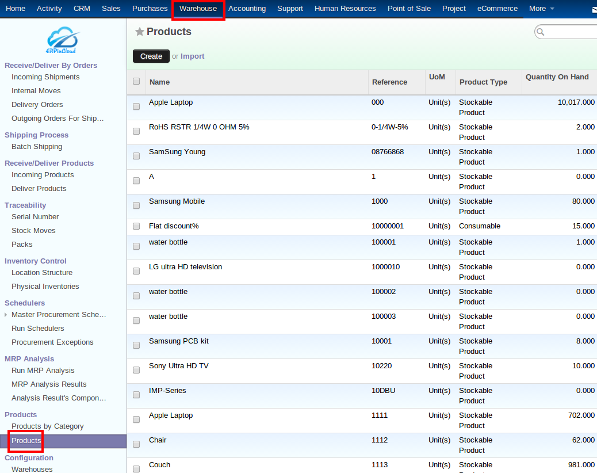Open the Apple Laptop row with reference 1111
This screenshot has height=473, width=597.
coord(362,421)
